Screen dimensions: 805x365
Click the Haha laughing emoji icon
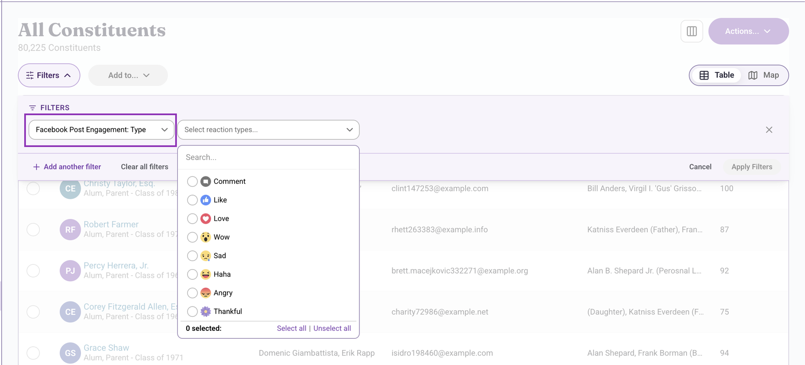205,274
